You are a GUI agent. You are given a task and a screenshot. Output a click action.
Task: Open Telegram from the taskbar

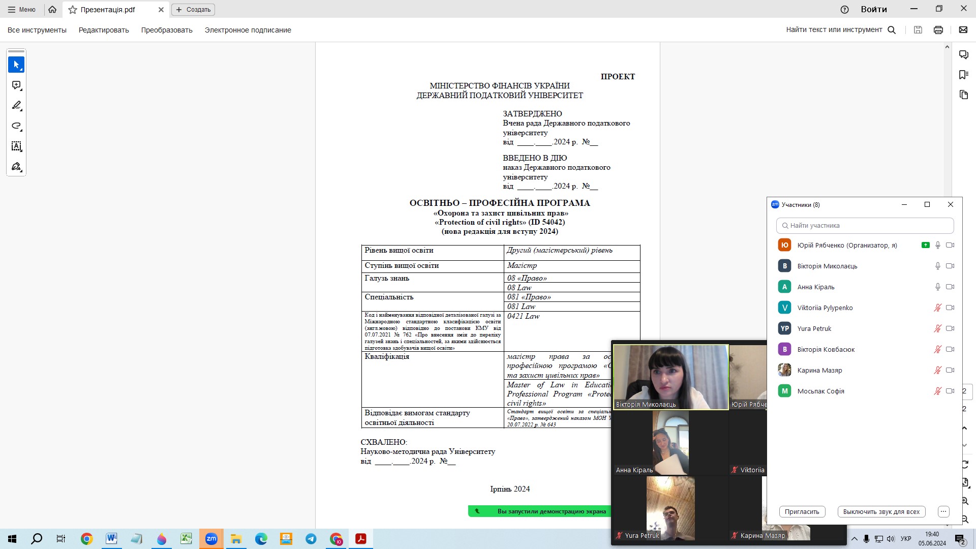[x=311, y=539]
